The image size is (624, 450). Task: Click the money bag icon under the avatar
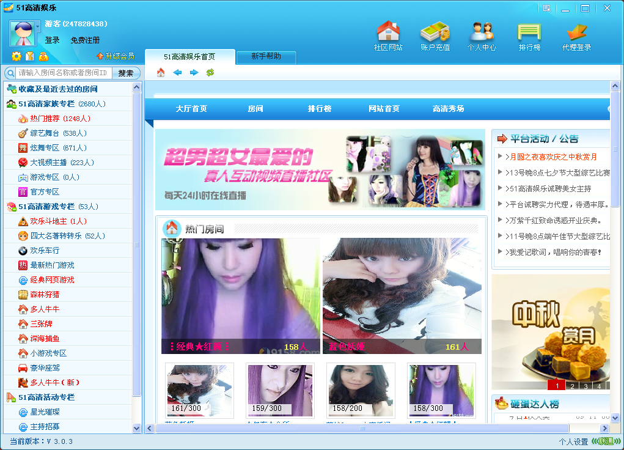coord(43,56)
